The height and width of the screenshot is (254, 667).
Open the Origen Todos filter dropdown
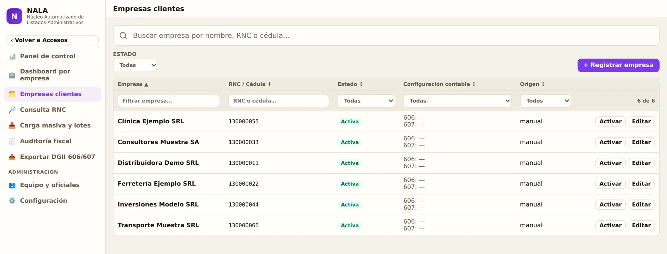(x=545, y=101)
